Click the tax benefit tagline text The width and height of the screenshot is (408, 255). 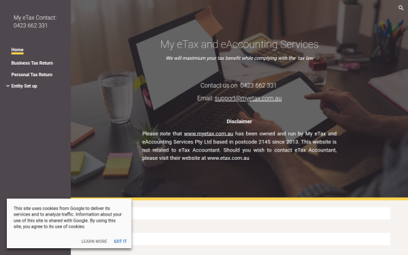tap(239, 58)
